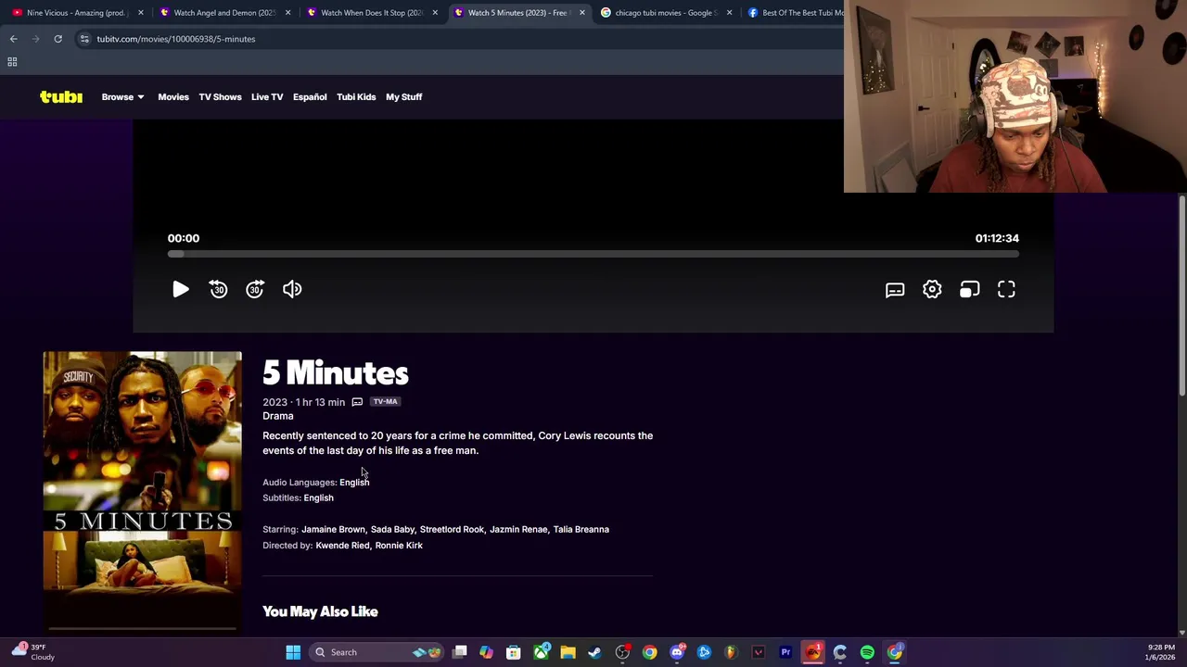Open director Ronnie Kirk's page
Image resolution: width=1187 pixels, height=667 pixels.
point(399,545)
